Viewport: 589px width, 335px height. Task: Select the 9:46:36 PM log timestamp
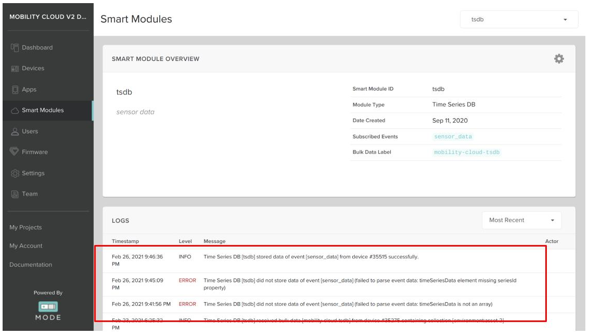pos(137,261)
